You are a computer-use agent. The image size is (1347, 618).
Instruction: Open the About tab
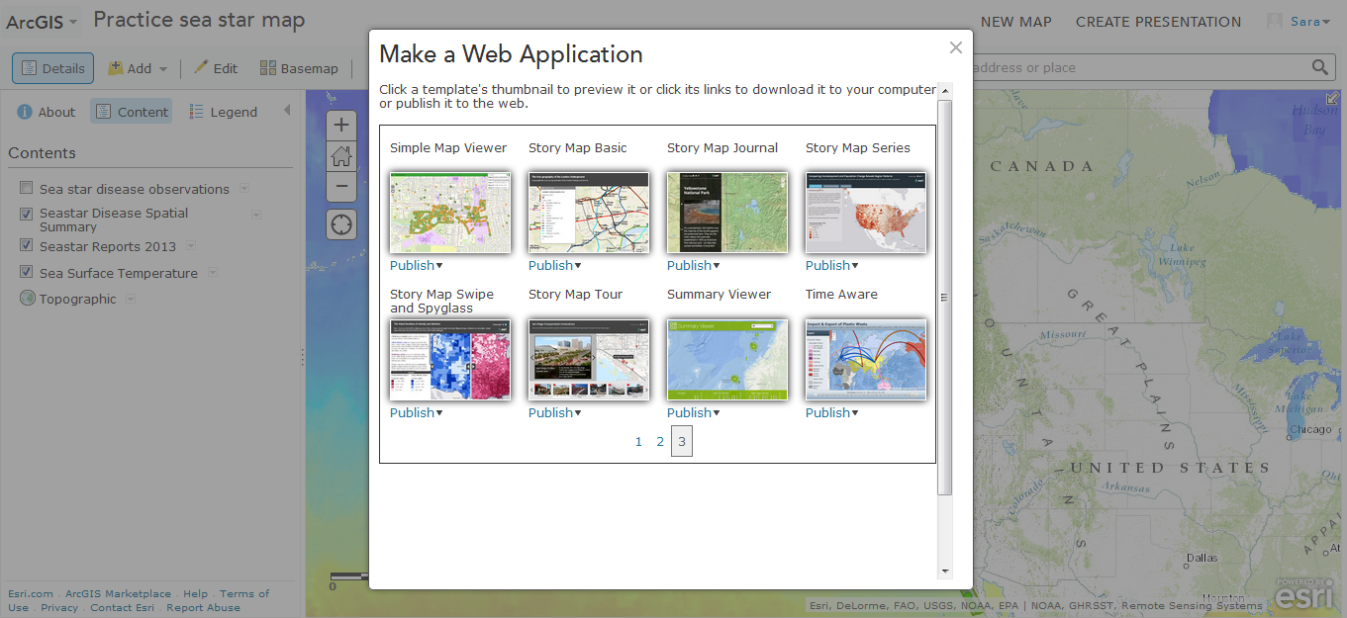46,111
